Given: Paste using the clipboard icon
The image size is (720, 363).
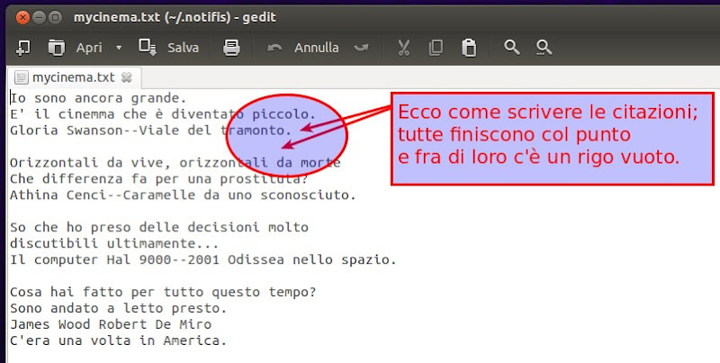Looking at the screenshot, I should pos(469,48).
